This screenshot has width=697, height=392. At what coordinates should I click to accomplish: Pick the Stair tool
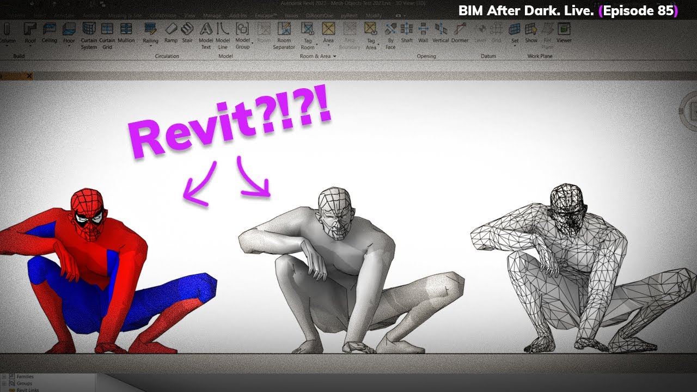(187, 33)
